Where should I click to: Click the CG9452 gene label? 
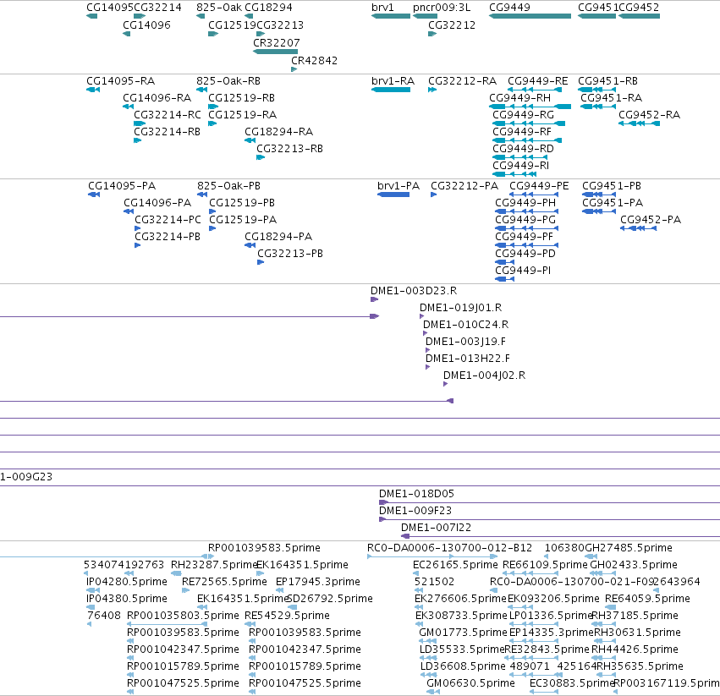tap(639, 8)
